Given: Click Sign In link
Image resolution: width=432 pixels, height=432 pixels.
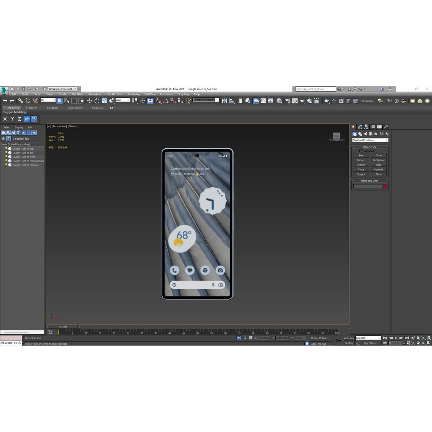Looking at the screenshot, I should click(362, 89).
